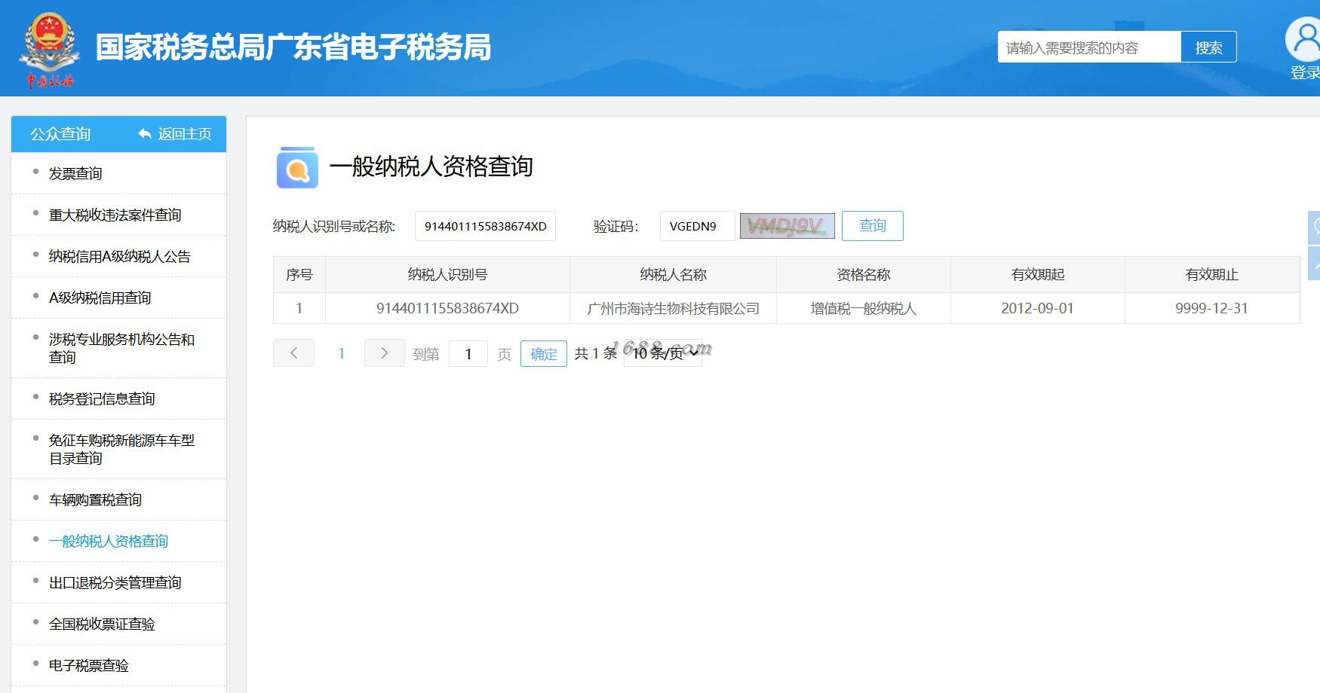The width and height of the screenshot is (1320, 693).
Task: Select 一般纳税人资格查询 in sidebar
Action: 109,541
